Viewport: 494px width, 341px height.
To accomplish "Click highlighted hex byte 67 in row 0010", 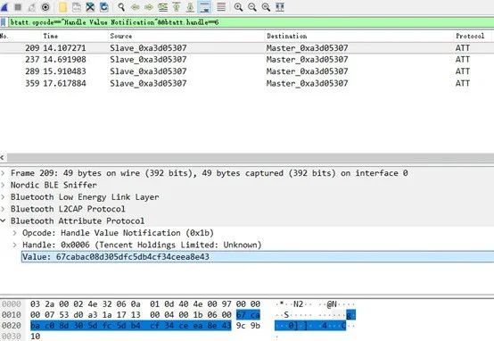I will pyautogui.click(x=241, y=315).
